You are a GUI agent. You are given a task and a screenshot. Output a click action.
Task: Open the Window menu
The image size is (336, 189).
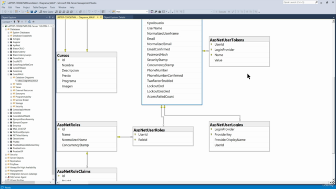click(x=62, y=7)
